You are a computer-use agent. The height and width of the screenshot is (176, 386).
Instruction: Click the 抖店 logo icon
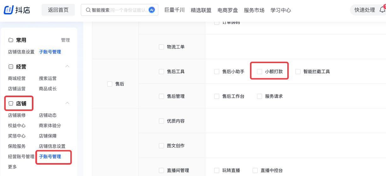pos(9,10)
